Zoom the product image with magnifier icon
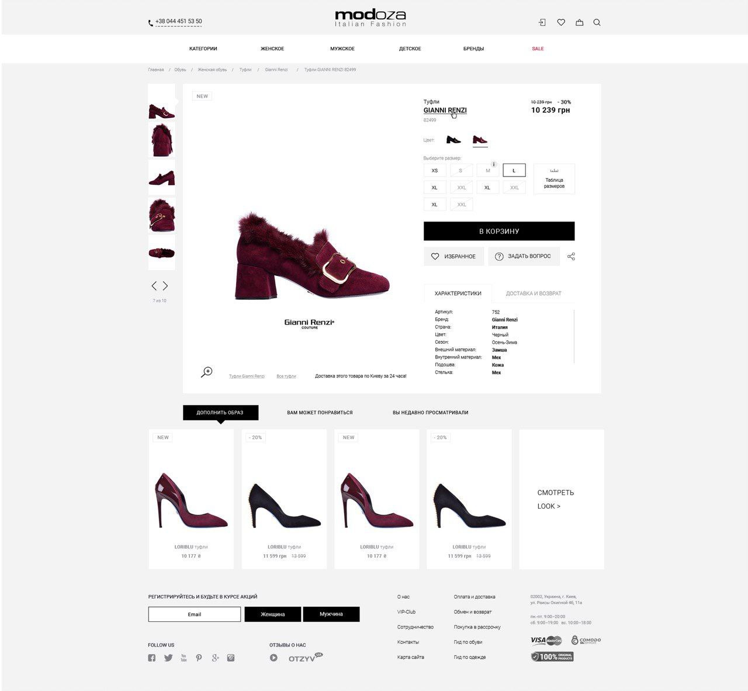Image resolution: width=748 pixels, height=691 pixels. point(207,372)
